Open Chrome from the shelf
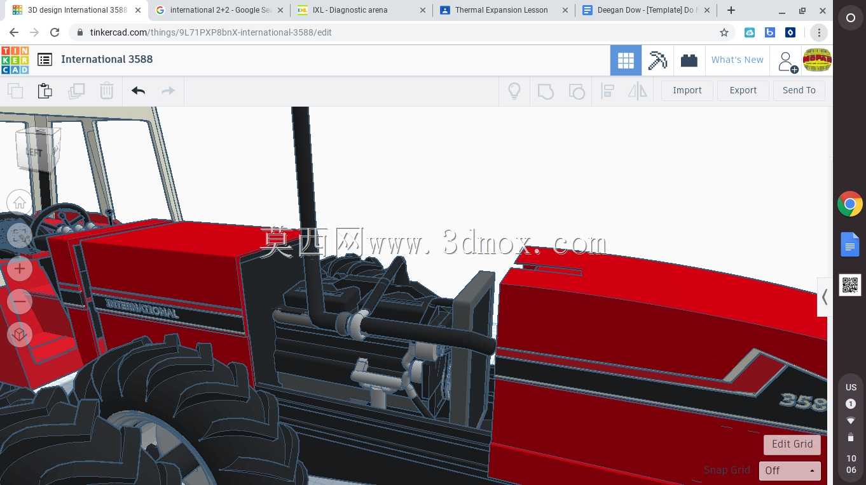The height and width of the screenshot is (485, 866). click(x=850, y=204)
